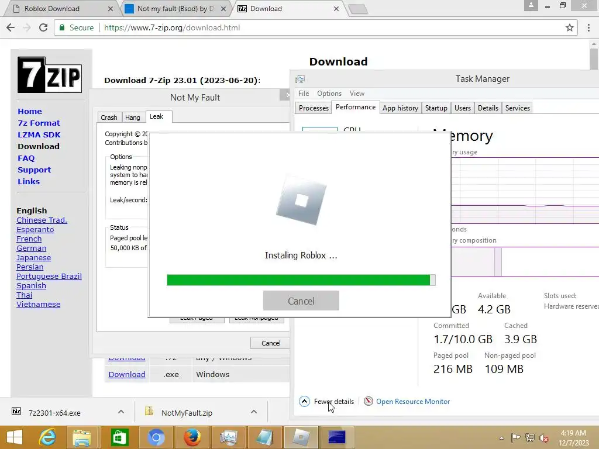Viewport: 599px width, 449px height.
Task: Open the Open Resource Monitor icon
Action: coord(369,401)
